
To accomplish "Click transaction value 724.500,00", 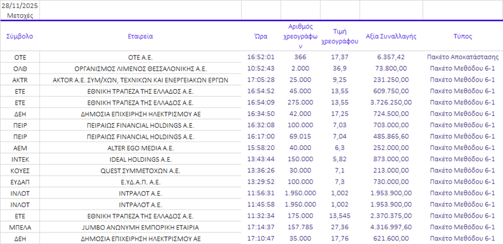I will coord(391,114).
